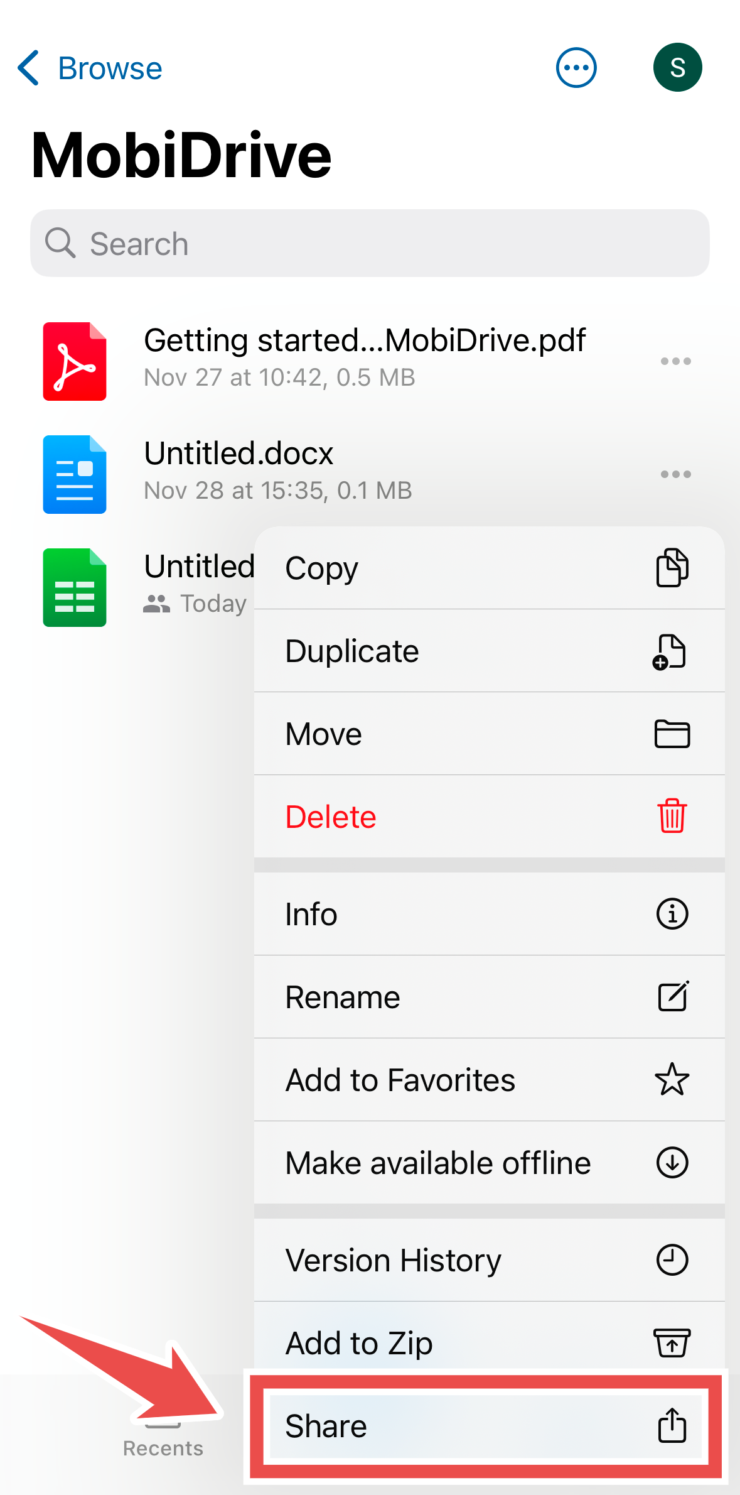Viewport: 740px width, 1495px height.
Task: Tap the Add to Zip archive icon
Action: click(x=672, y=1342)
